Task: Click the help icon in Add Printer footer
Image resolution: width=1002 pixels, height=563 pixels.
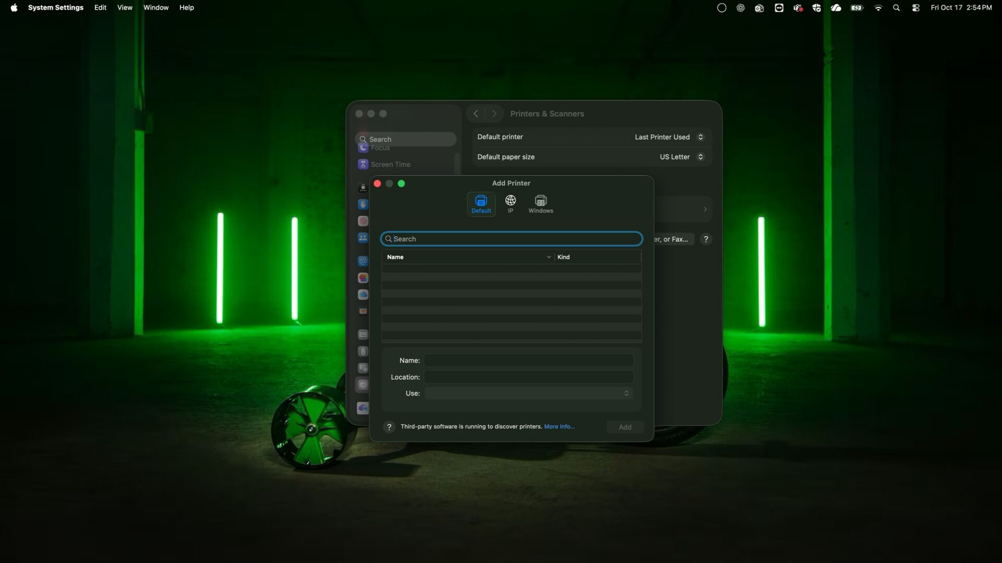Action: (389, 427)
